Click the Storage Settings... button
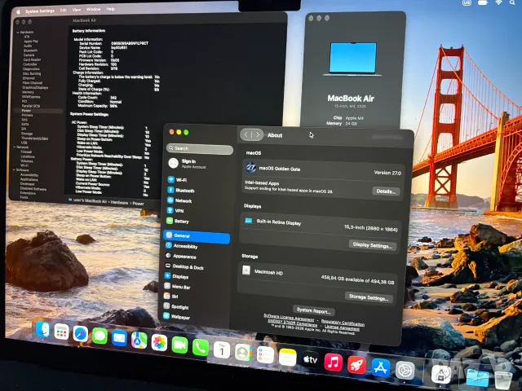This screenshot has height=391, width=522. click(369, 297)
